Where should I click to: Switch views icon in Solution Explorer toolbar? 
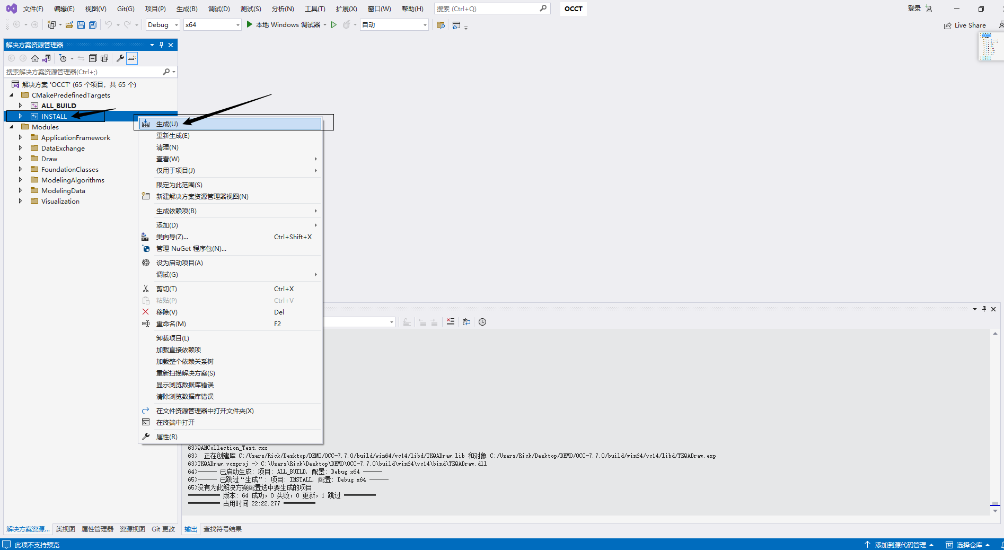[47, 58]
